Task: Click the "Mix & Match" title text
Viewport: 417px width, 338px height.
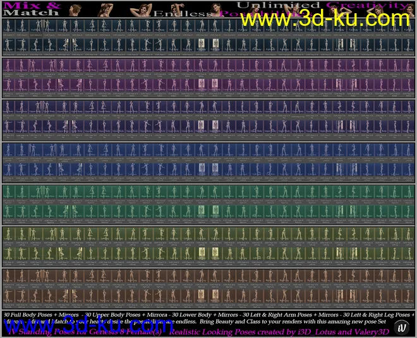Action: [24, 8]
